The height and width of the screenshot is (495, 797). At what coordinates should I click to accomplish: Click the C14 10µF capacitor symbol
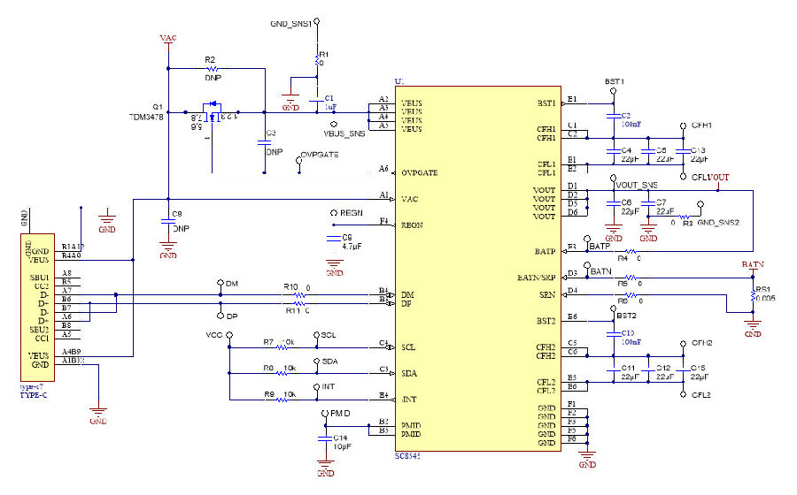click(x=325, y=438)
